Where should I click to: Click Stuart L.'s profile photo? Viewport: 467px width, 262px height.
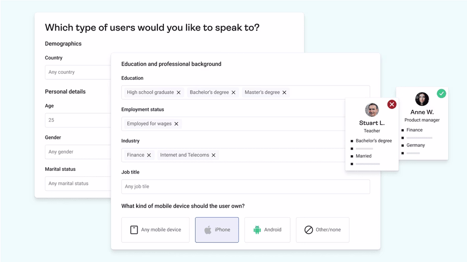[x=372, y=110]
